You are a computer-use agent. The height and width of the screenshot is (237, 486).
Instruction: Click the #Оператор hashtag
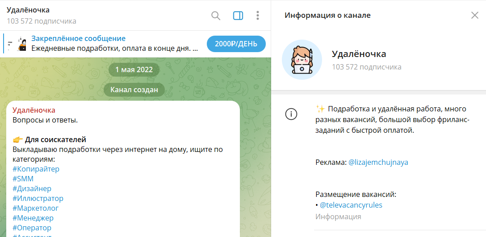[32, 228]
